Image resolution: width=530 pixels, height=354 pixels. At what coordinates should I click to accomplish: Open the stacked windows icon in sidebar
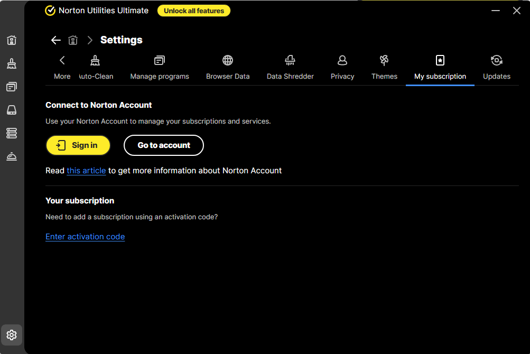12,87
